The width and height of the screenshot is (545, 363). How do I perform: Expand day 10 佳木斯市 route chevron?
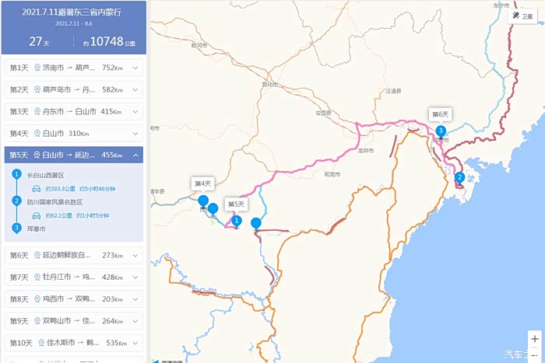tap(135, 342)
